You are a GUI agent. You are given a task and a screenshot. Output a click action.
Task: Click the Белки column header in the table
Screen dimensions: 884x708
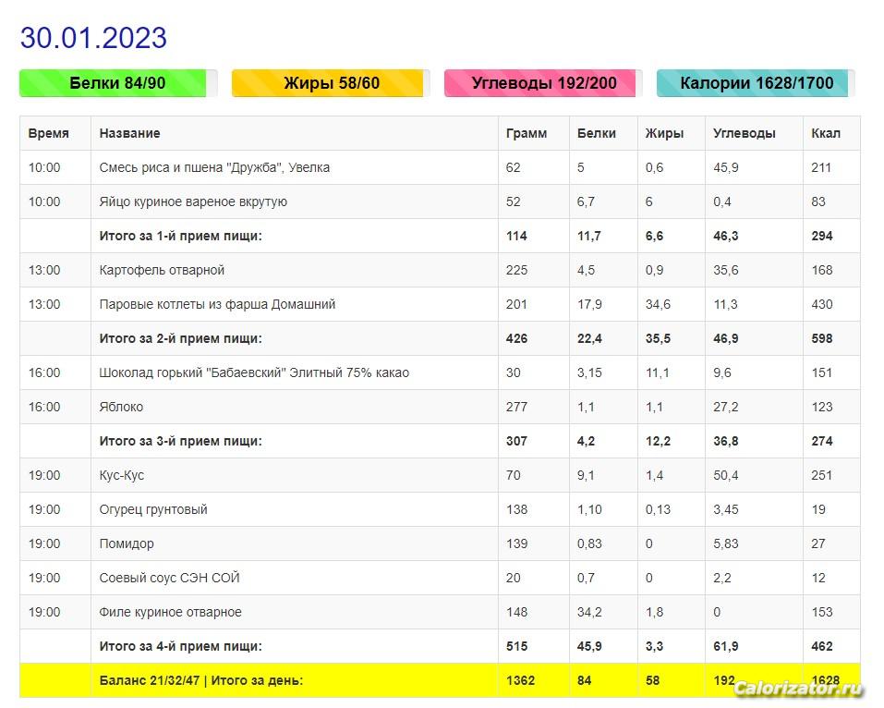597,133
